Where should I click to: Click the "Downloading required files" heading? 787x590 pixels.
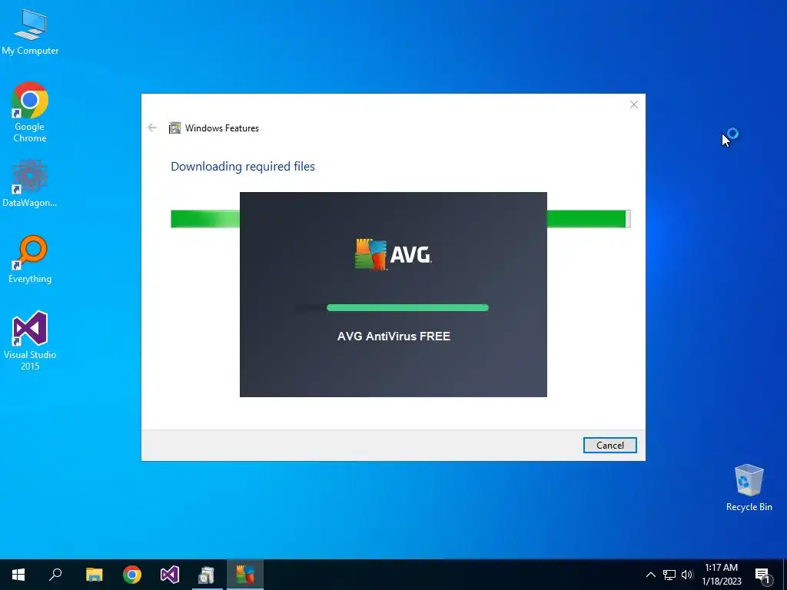pos(243,167)
